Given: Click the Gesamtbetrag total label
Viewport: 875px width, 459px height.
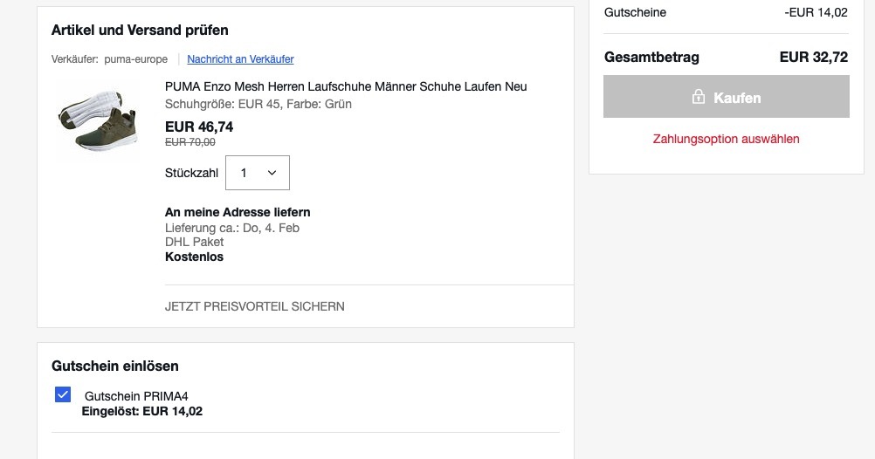Looking at the screenshot, I should pos(651,58).
